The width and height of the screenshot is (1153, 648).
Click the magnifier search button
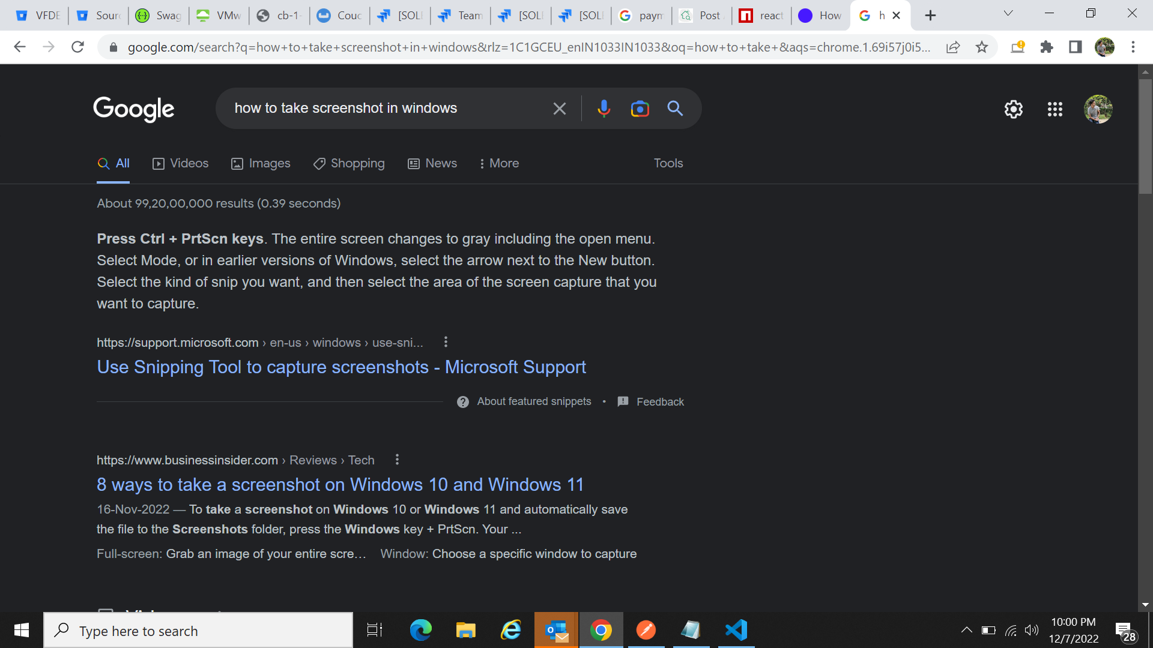(x=675, y=109)
